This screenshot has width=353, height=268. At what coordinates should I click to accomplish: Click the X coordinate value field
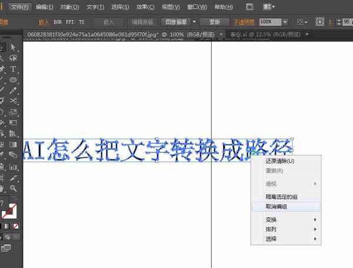click(348, 22)
